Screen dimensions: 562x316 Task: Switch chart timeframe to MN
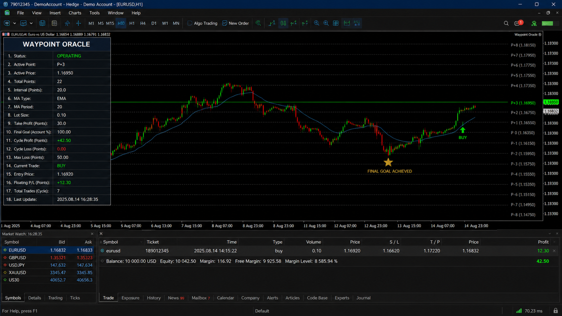176,23
